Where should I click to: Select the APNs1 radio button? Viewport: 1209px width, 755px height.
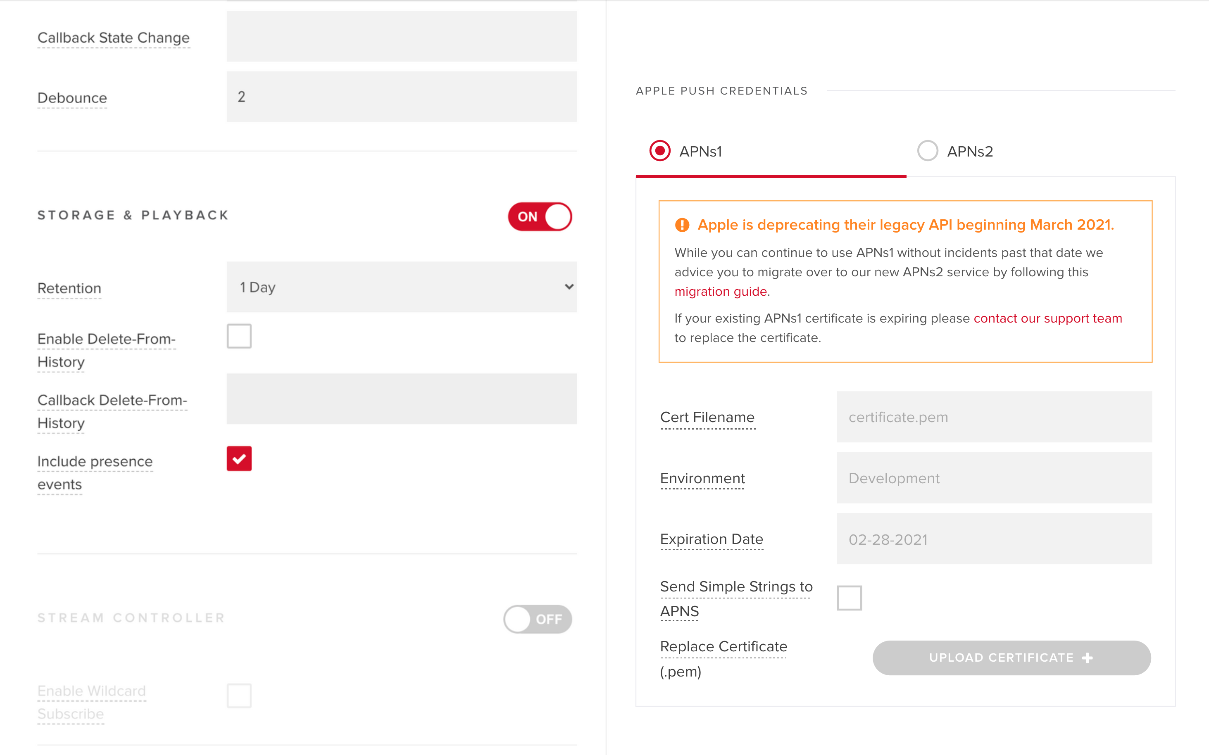pos(660,151)
